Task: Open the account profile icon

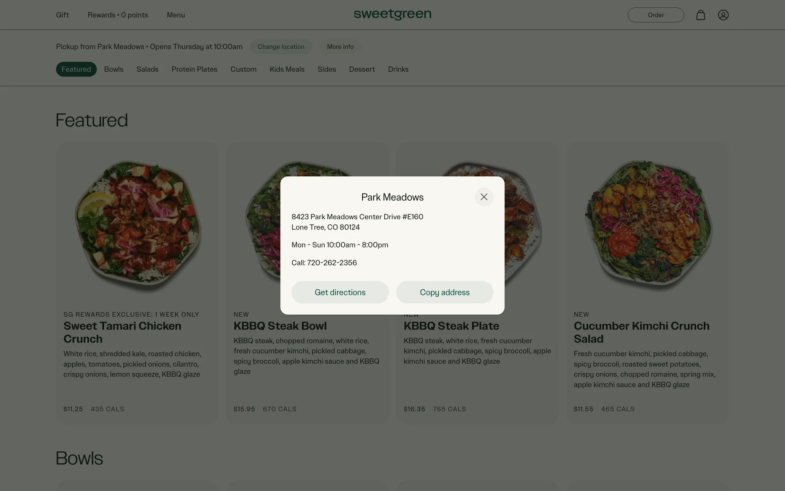Action: [x=723, y=15]
